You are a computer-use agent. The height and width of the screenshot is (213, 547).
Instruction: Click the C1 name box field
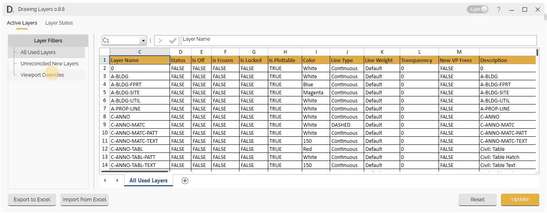pos(121,40)
